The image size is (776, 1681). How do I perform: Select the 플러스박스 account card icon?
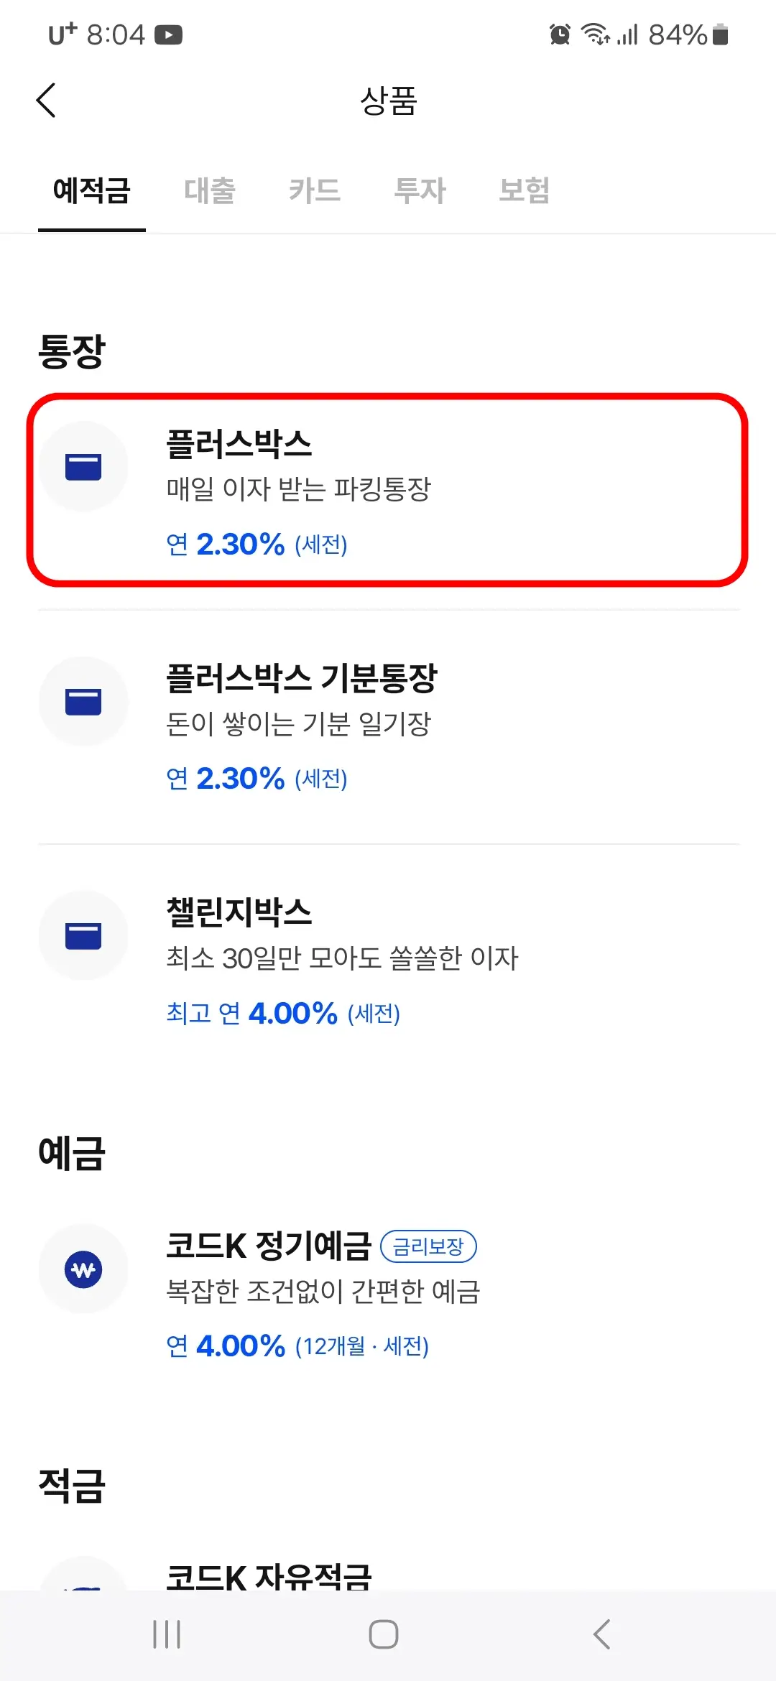83,466
